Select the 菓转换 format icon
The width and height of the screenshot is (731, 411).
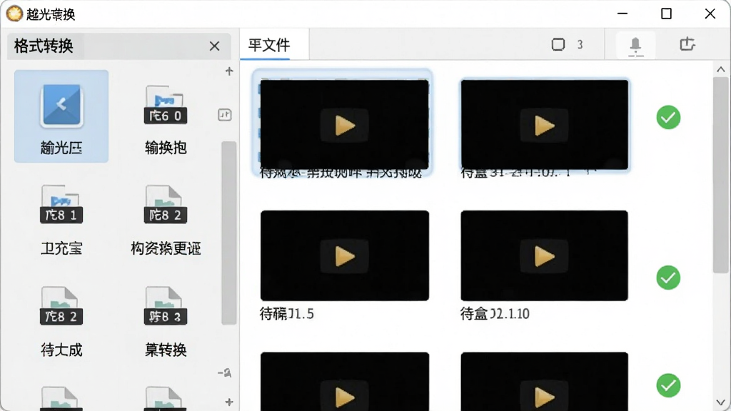[x=166, y=305]
